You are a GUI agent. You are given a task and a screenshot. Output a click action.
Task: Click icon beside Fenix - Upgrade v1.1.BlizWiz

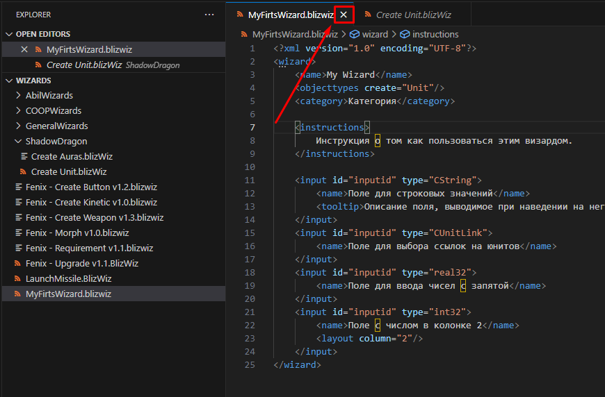pos(18,263)
